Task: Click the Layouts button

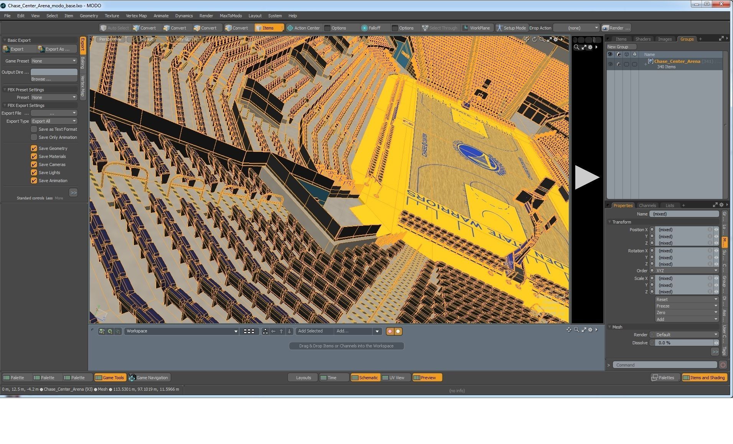Action: (x=303, y=378)
